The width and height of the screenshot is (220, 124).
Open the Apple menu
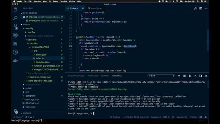pos(14,1)
